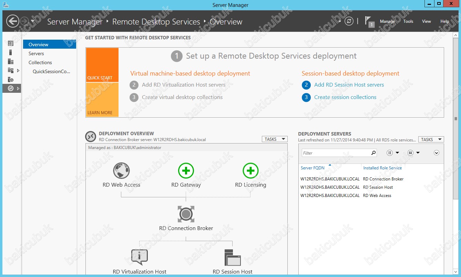
Task: Expand the filter criteria chevron
Action: (437, 153)
